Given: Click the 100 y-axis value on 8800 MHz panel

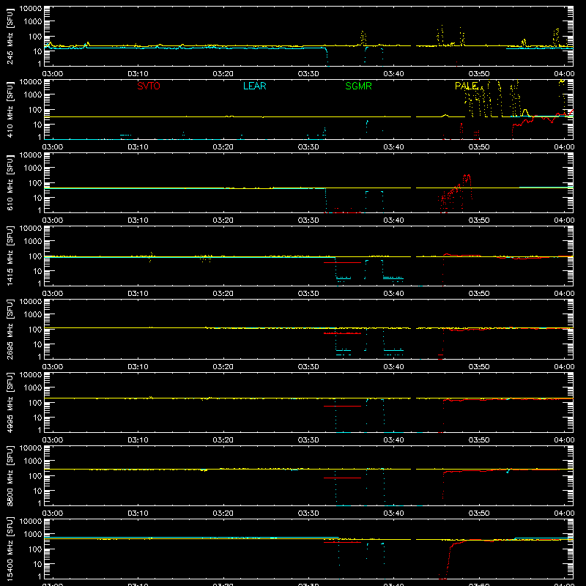Looking at the screenshot, I should pyautogui.click(x=35, y=476).
